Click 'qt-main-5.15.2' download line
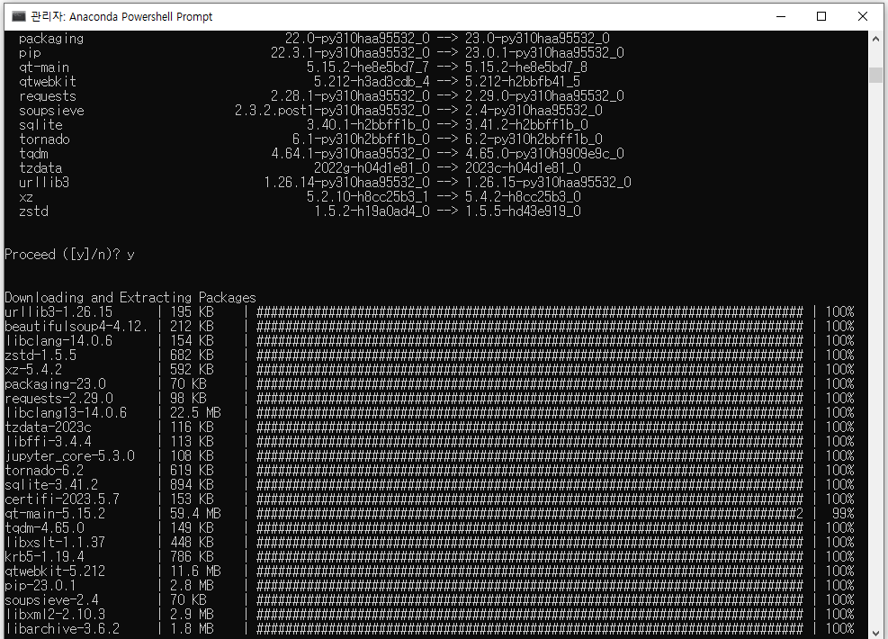Image resolution: width=888 pixels, height=639 pixels. (x=429, y=514)
